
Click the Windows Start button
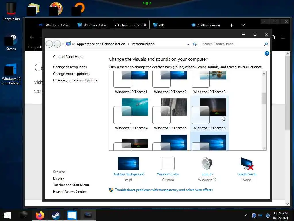[8, 215]
